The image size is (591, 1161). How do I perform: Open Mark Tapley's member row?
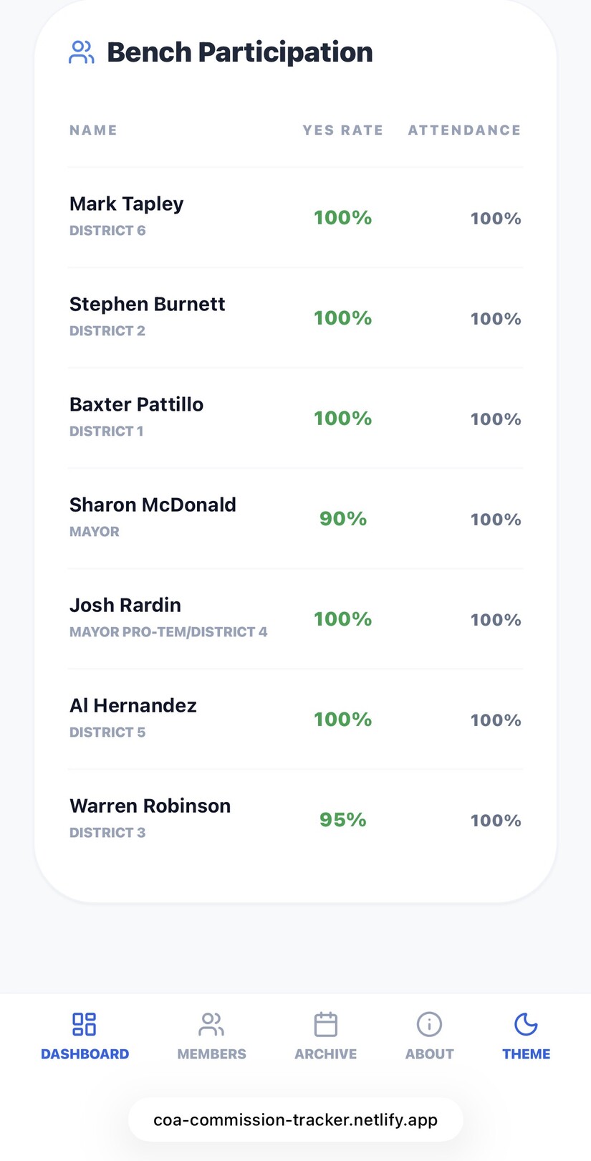tap(127, 204)
